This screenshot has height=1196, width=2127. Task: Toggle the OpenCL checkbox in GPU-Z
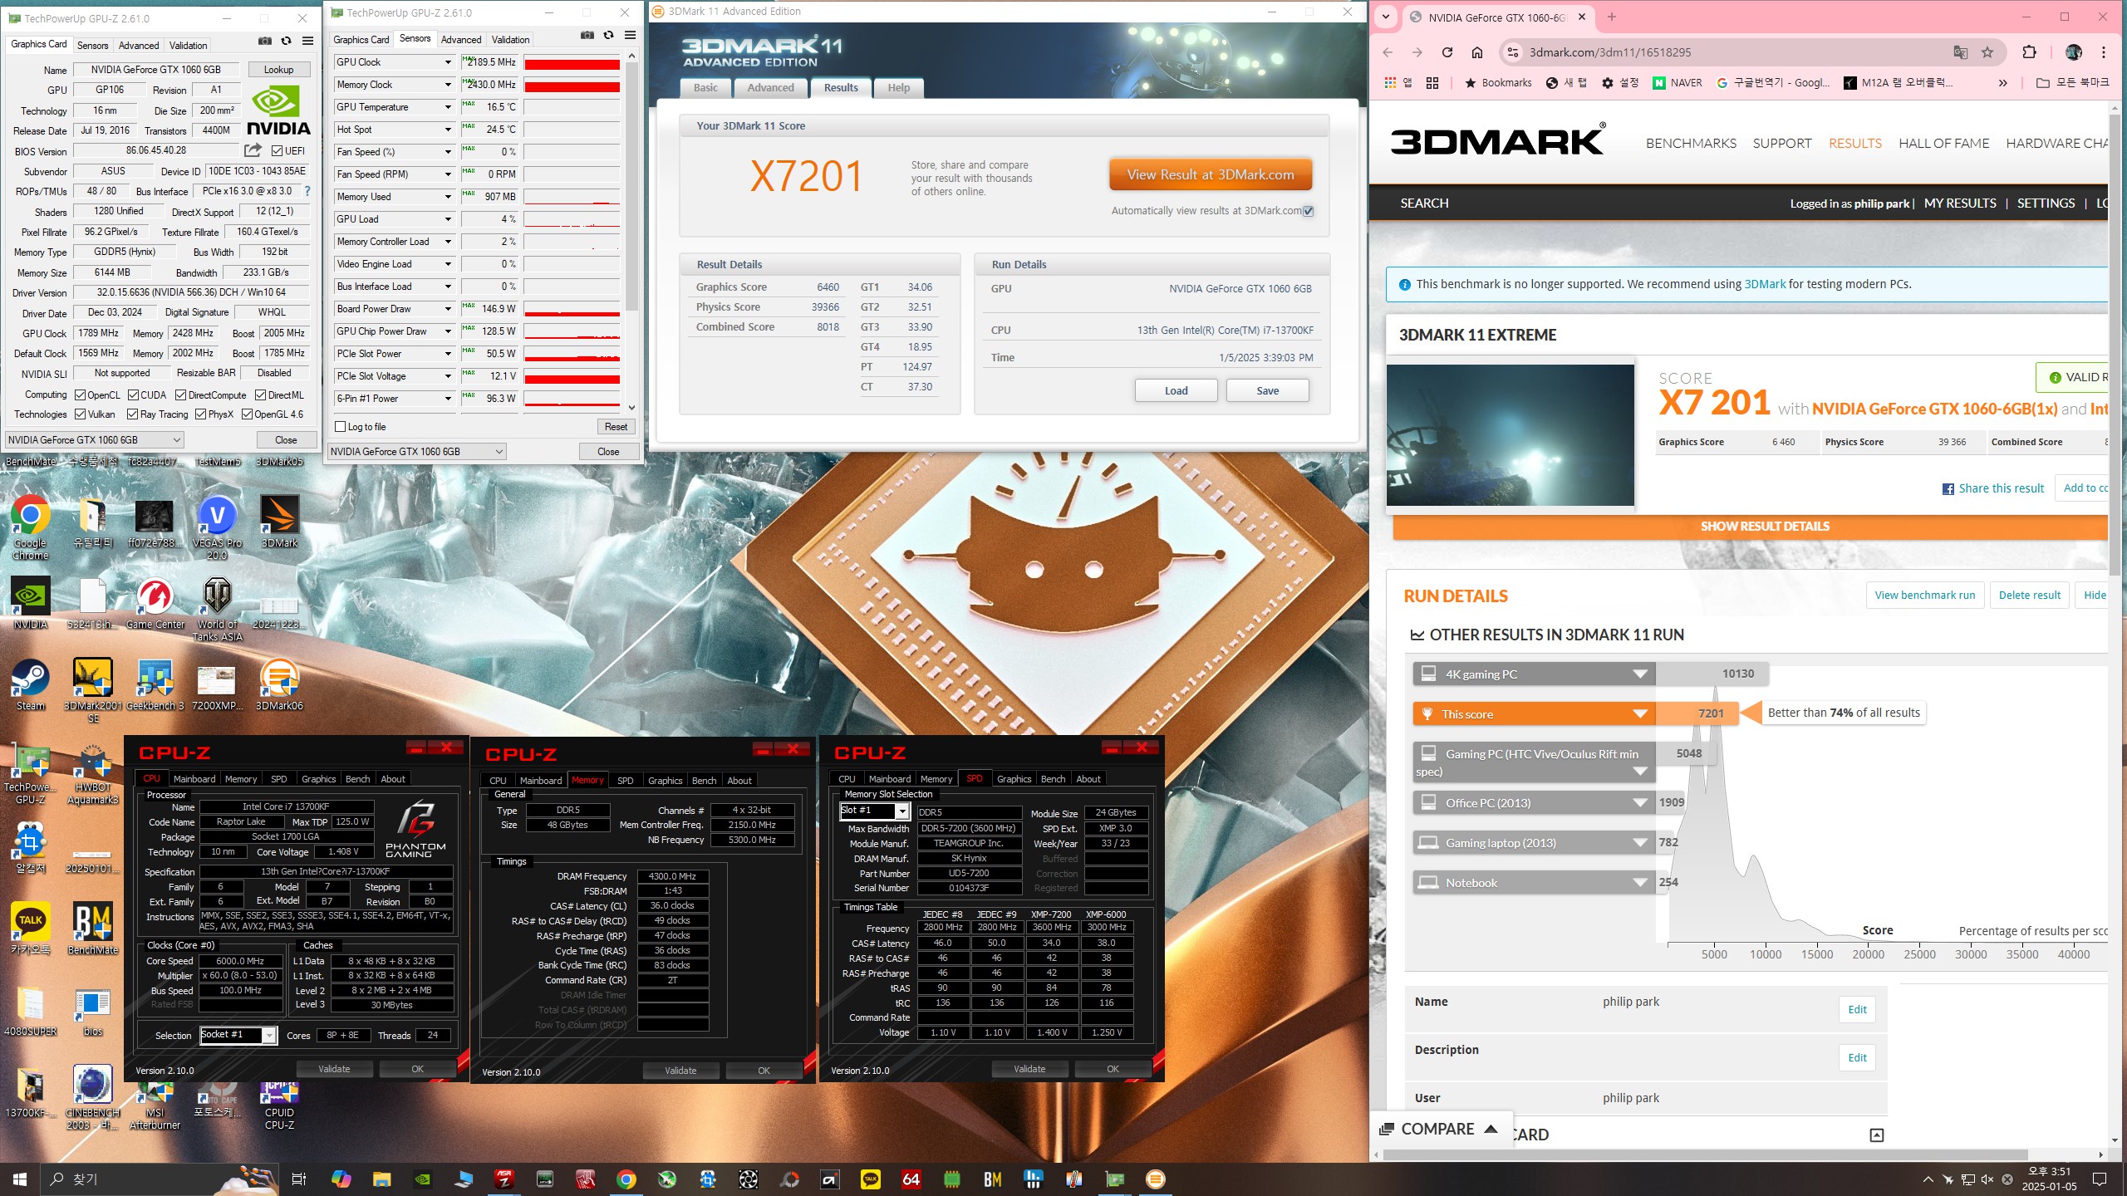coord(80,395)
